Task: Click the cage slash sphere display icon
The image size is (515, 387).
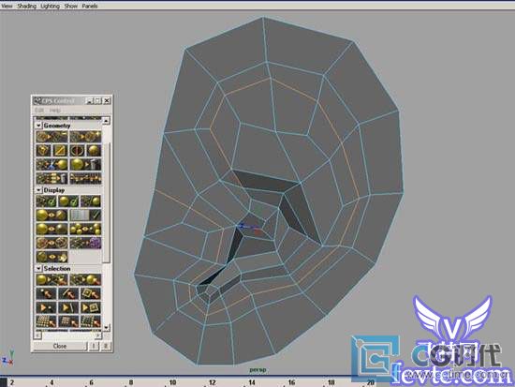Action: pyautogui.click(x=91, y=201)
